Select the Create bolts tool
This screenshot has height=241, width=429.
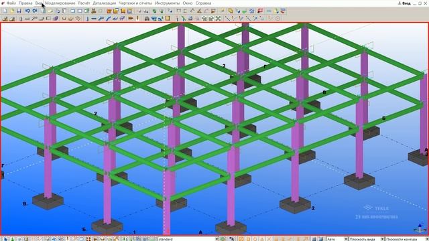[x=131, y=19]
